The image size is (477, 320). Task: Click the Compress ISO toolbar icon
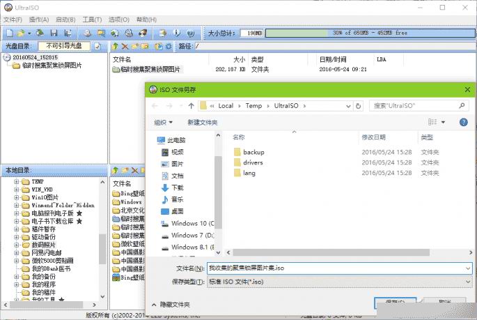click(x=101, y=33)
